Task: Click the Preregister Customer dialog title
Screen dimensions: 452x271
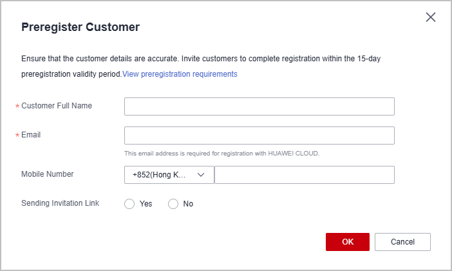Action: point(80,27)
